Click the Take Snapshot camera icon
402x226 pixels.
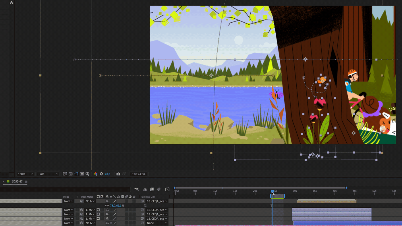pos(118,174)
